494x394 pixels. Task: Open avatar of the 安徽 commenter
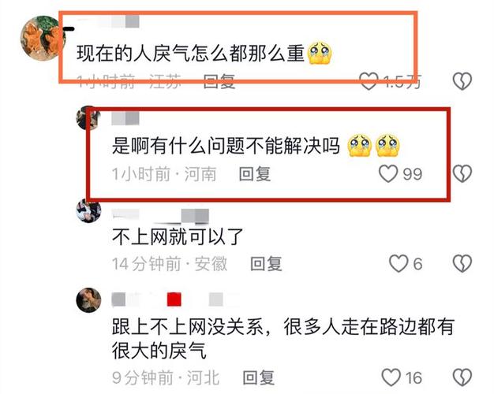tap(88, 210)
